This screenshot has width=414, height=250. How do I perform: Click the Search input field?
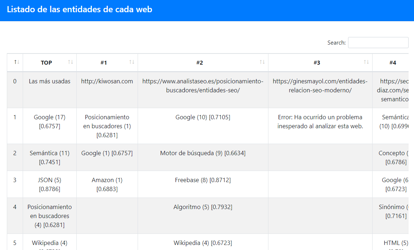(x=378, y=43)
